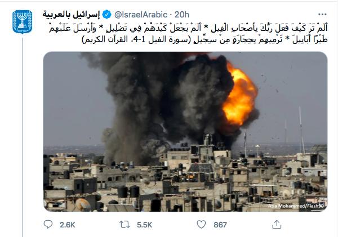Click the retweet arrows icon
This screenshot has height=237, width=338.
(125, 225)
